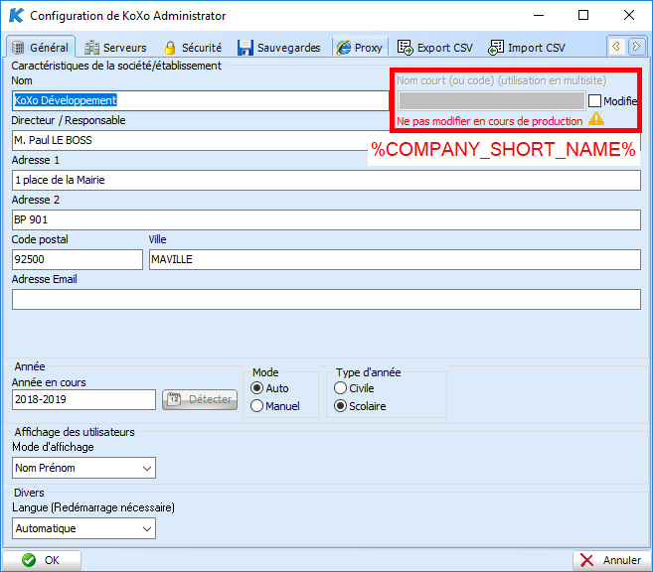The height and width of the screenshot is (572, 653).
Task: Click the Ville input field
Action: [x=395, y=259]
